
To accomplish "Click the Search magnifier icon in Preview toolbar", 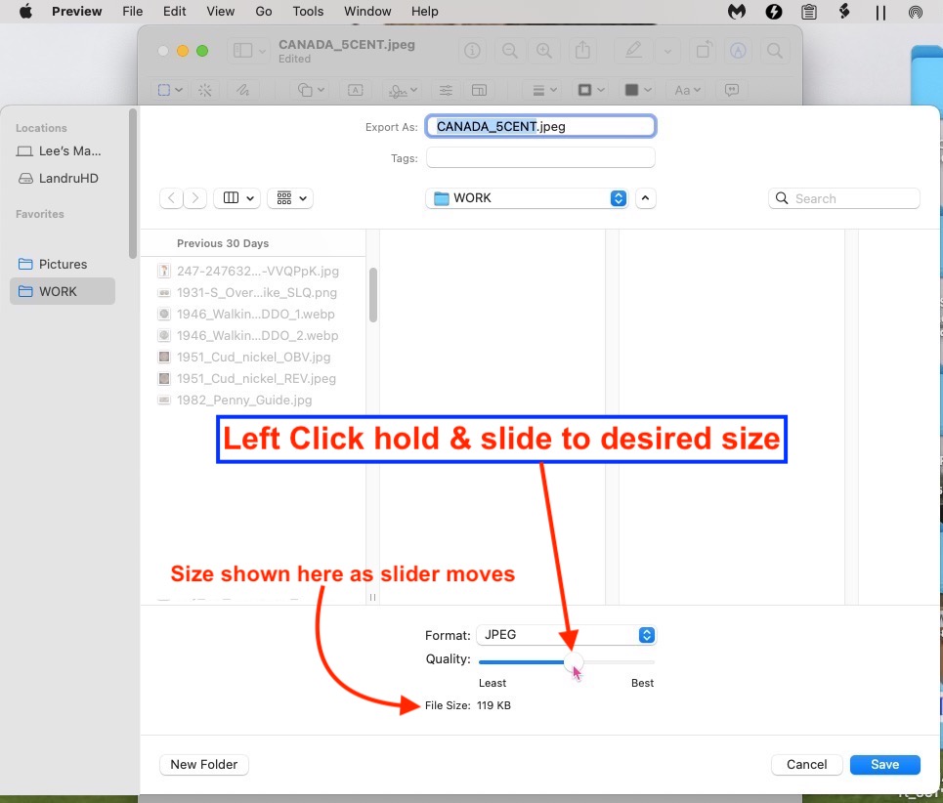I will (775, 51).
